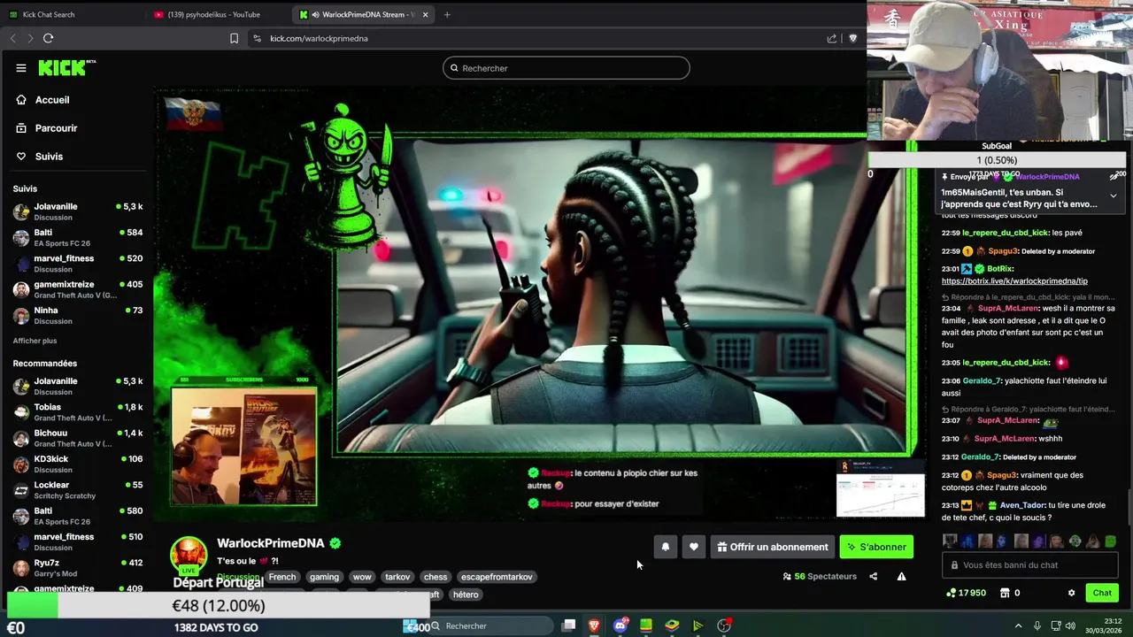The width and height of the screenshot is (1133, 637).
Task: Click the browser share icon in address bar
Action: point(832,38)
